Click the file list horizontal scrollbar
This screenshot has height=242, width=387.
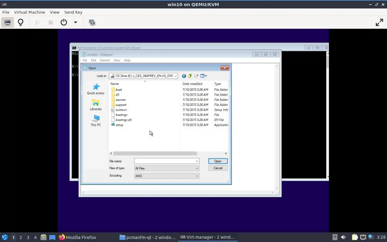(155, 153)
